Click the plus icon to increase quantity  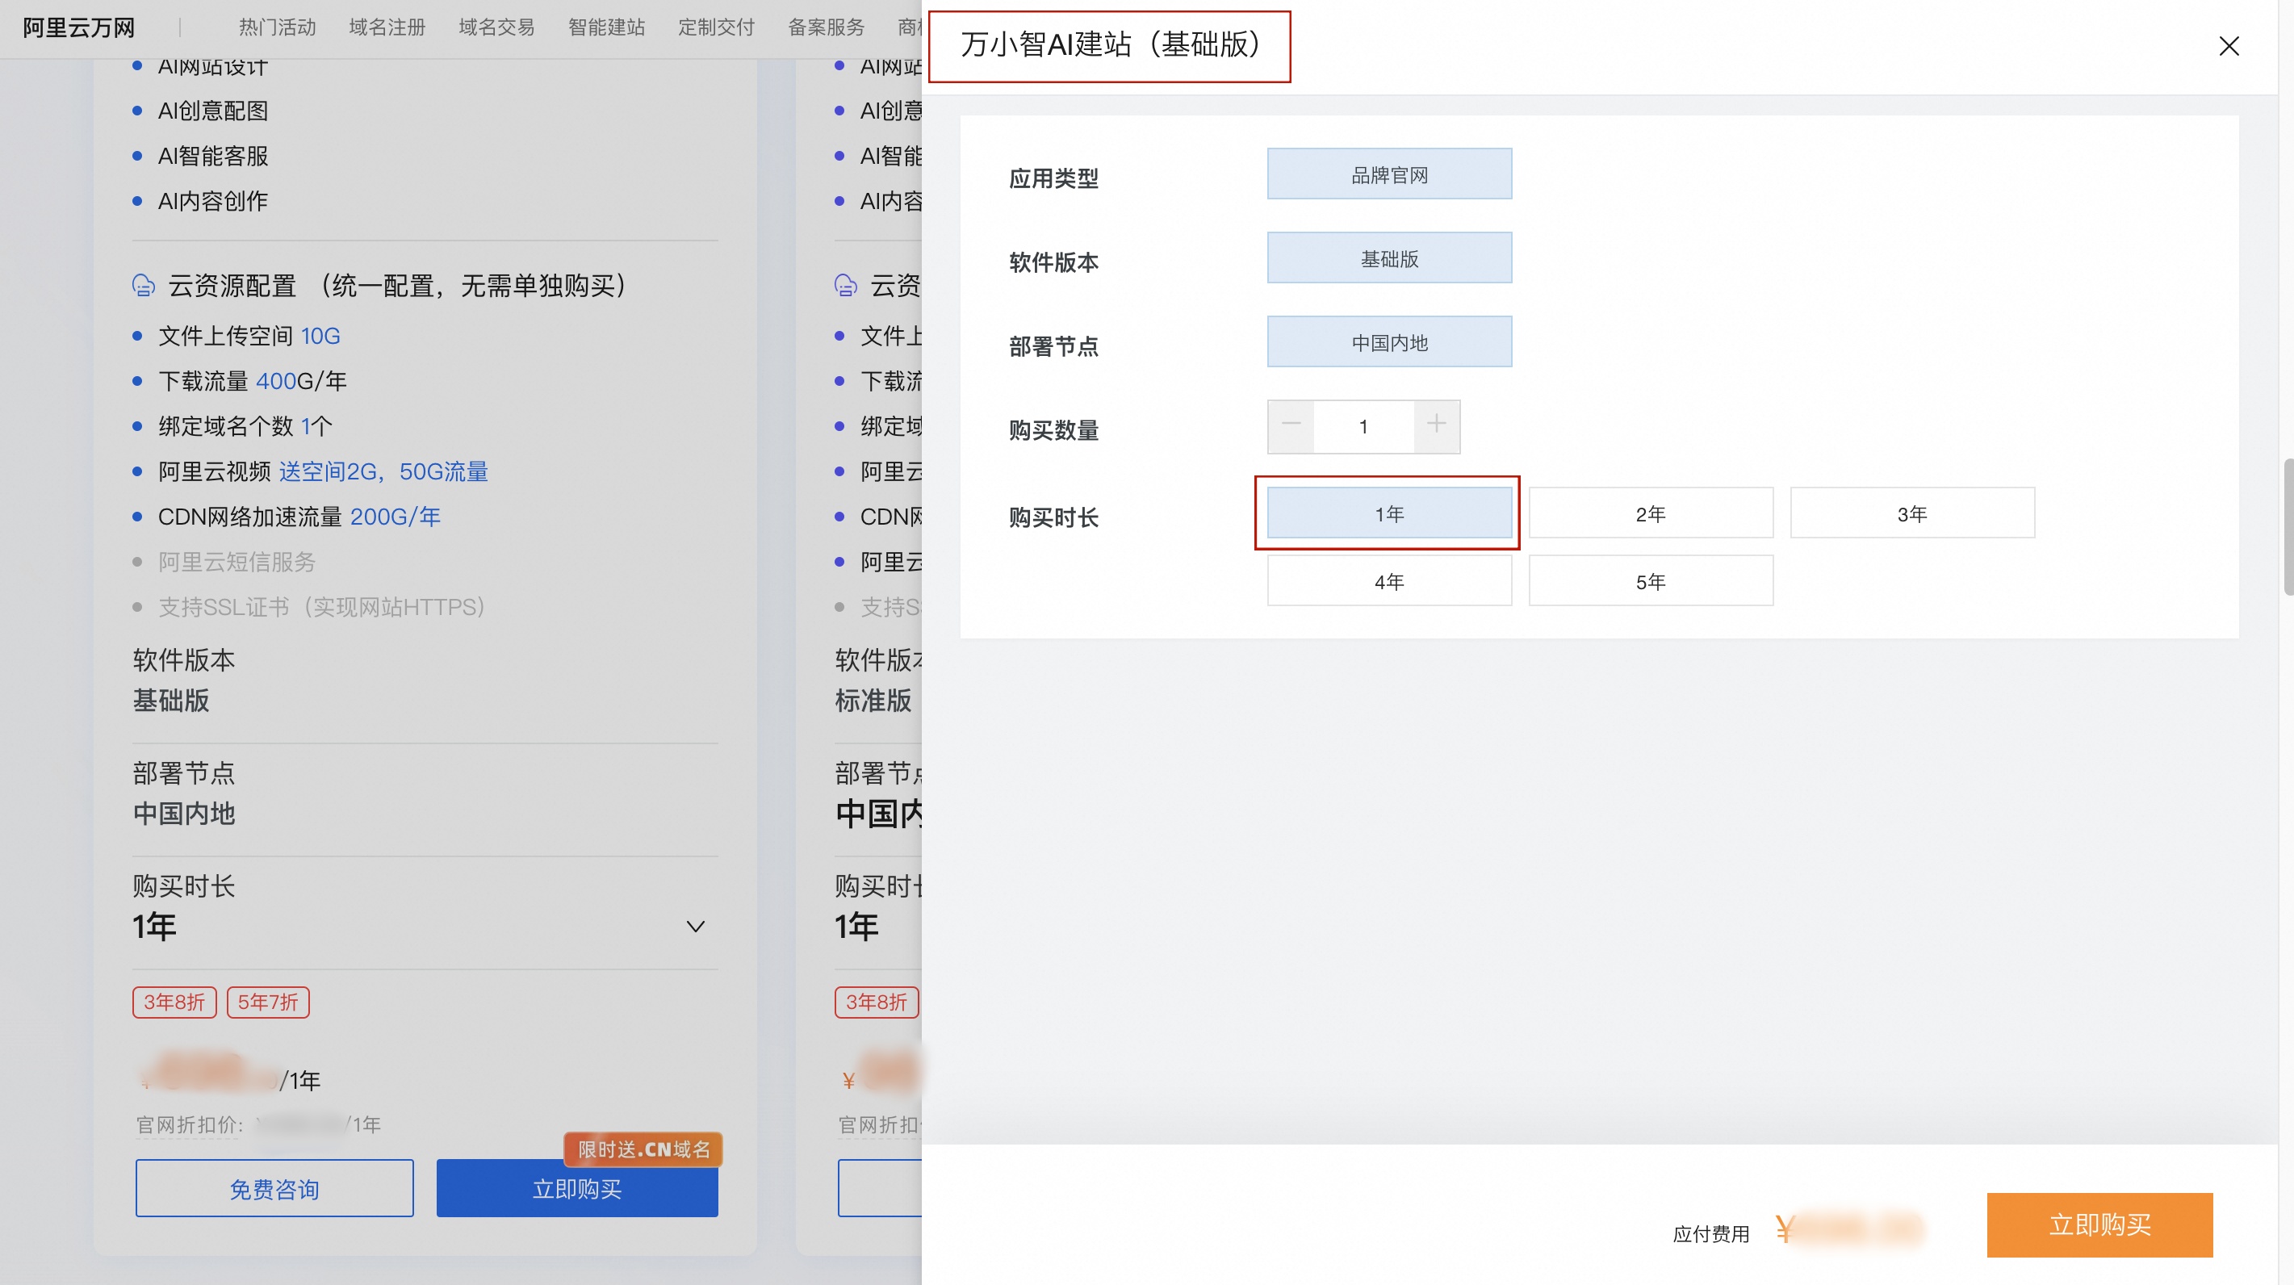click(1435, 425)
